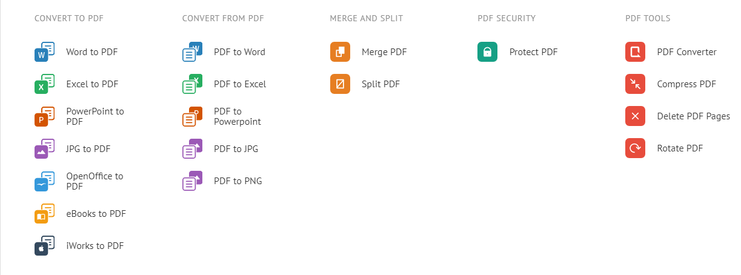Image resolution: width=741 pixels, height=275 pixels.
Task: Open the Merge PDF icon
Action: coord(340,52)
